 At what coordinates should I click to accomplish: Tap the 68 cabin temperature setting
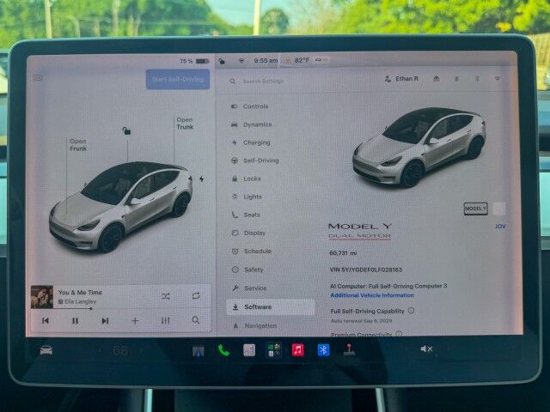coord(120,350)
